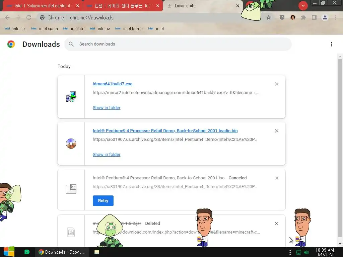This screenshot has height=257, width=343.
Task: Click the scrollbar up arrow
Action: coord(340,57)
